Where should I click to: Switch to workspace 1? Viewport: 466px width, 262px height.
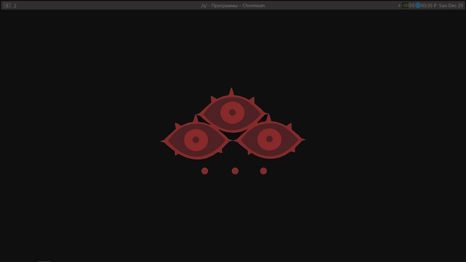pyautogui.click(x=7, y=5)
